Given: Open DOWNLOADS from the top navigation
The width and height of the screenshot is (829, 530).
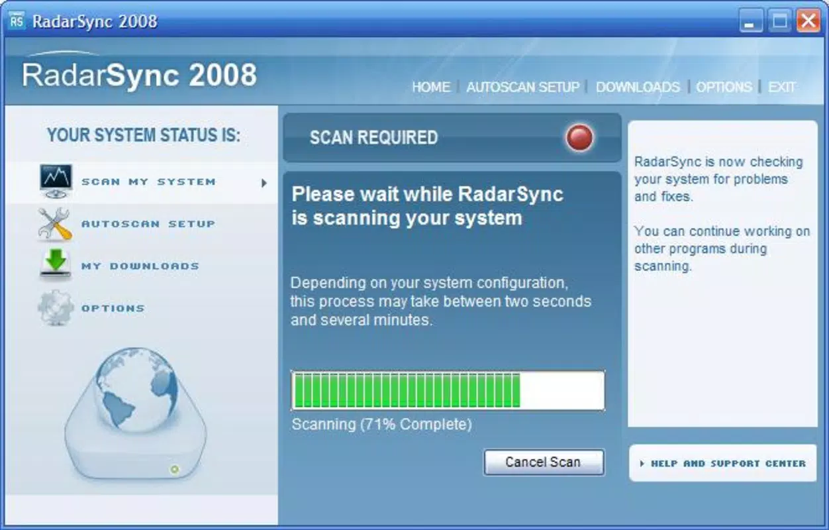Looking at the screenshot, I should pyautogui.click(x=638, y=87).
